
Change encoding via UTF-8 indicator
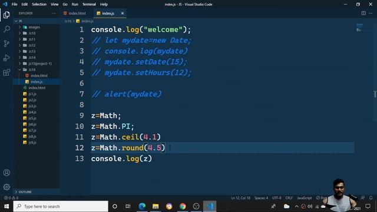(276, 198)
